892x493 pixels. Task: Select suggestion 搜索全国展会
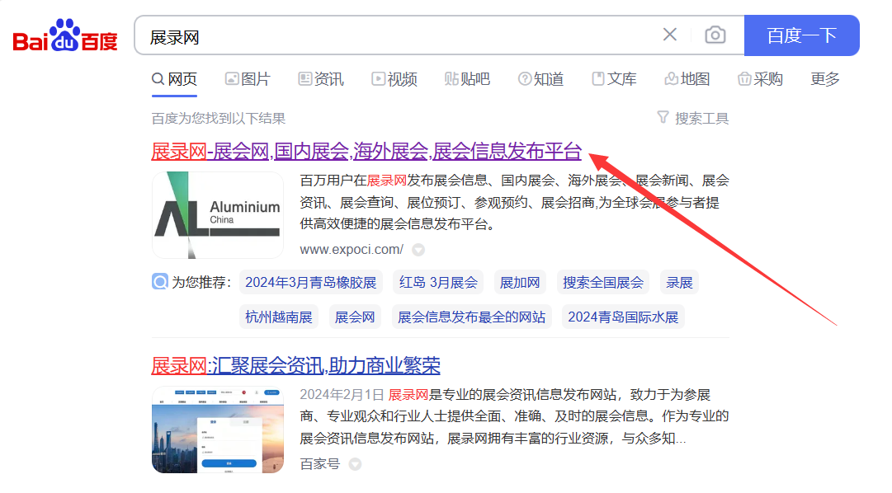(603, 283)
